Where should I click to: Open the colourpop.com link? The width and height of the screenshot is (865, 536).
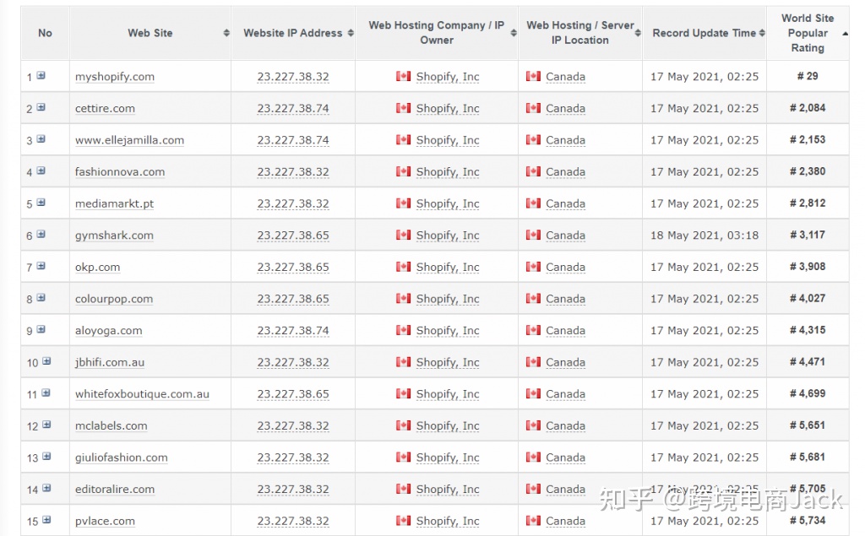tap(114, 299)
